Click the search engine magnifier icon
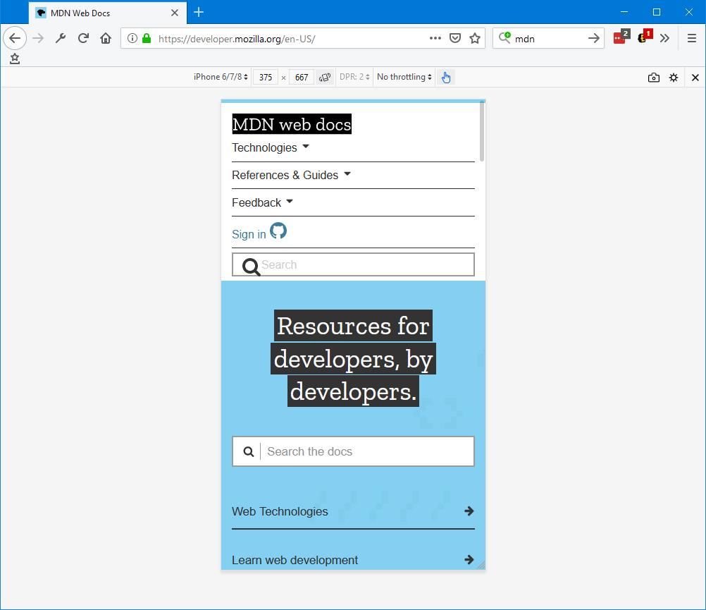Screen dimensions: 706x610 504,38
